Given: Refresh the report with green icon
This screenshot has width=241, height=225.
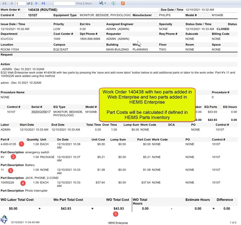Looking at the screenshot, I should (x=113, y=3).
